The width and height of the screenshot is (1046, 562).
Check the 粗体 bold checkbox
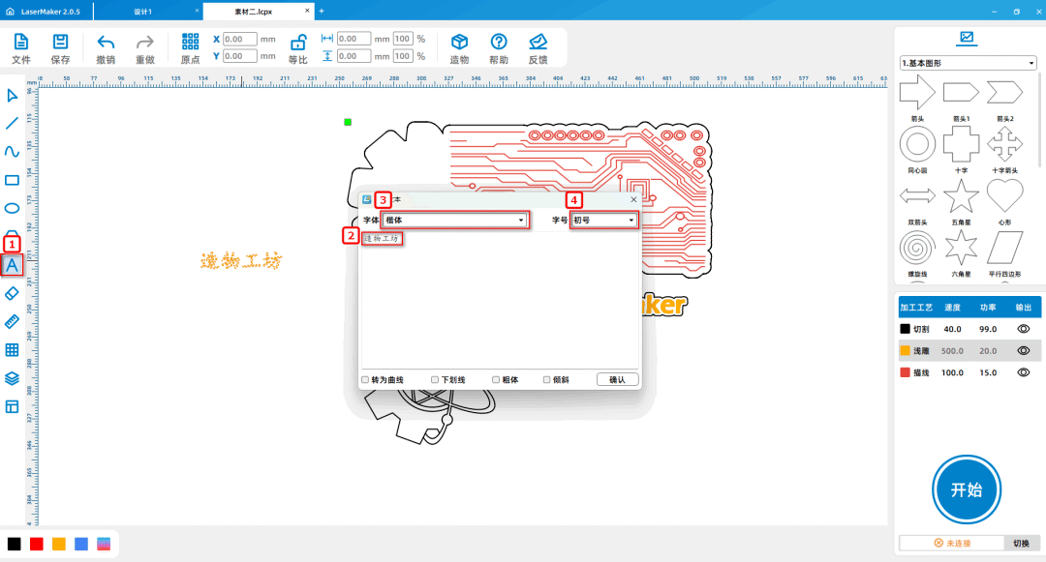496,380
